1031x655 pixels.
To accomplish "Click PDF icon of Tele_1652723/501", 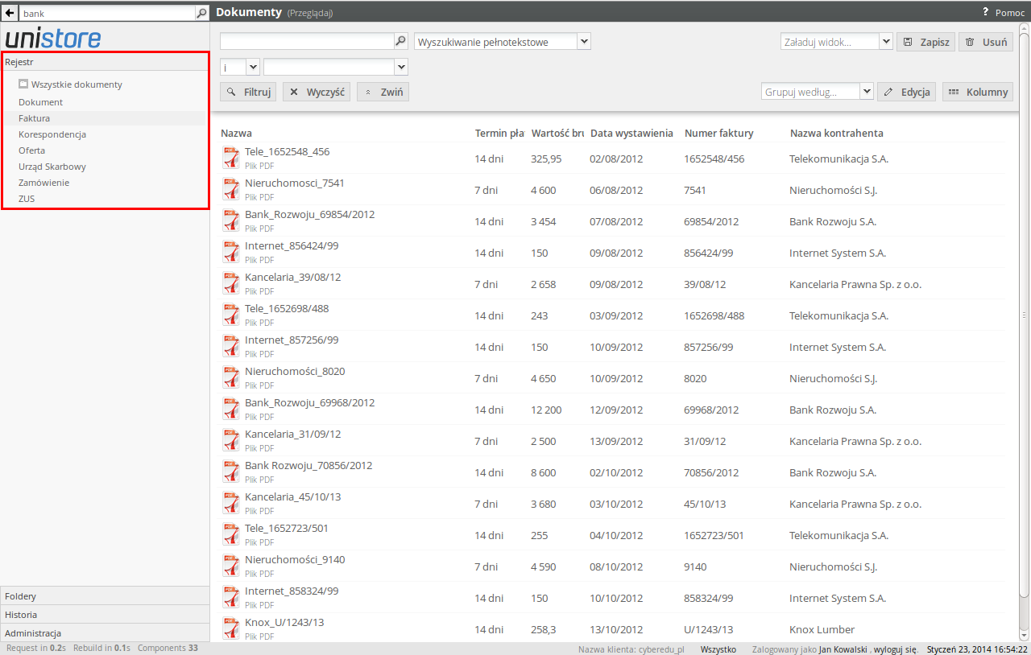I will 231,534.
